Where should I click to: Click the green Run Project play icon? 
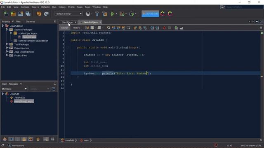[113, 14]
